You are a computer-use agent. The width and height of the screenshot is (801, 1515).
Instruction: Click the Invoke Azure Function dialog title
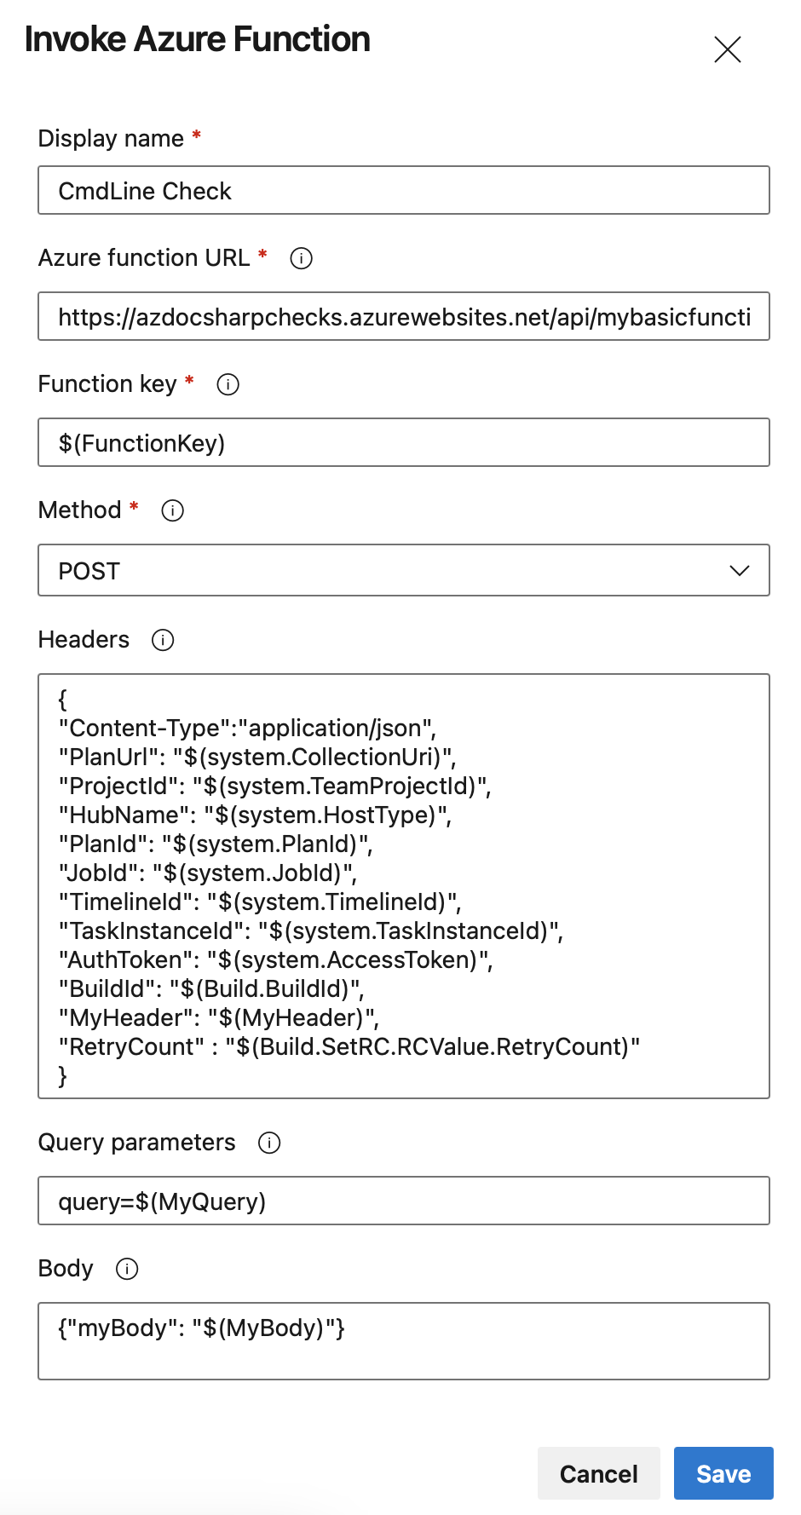point(199,38)
